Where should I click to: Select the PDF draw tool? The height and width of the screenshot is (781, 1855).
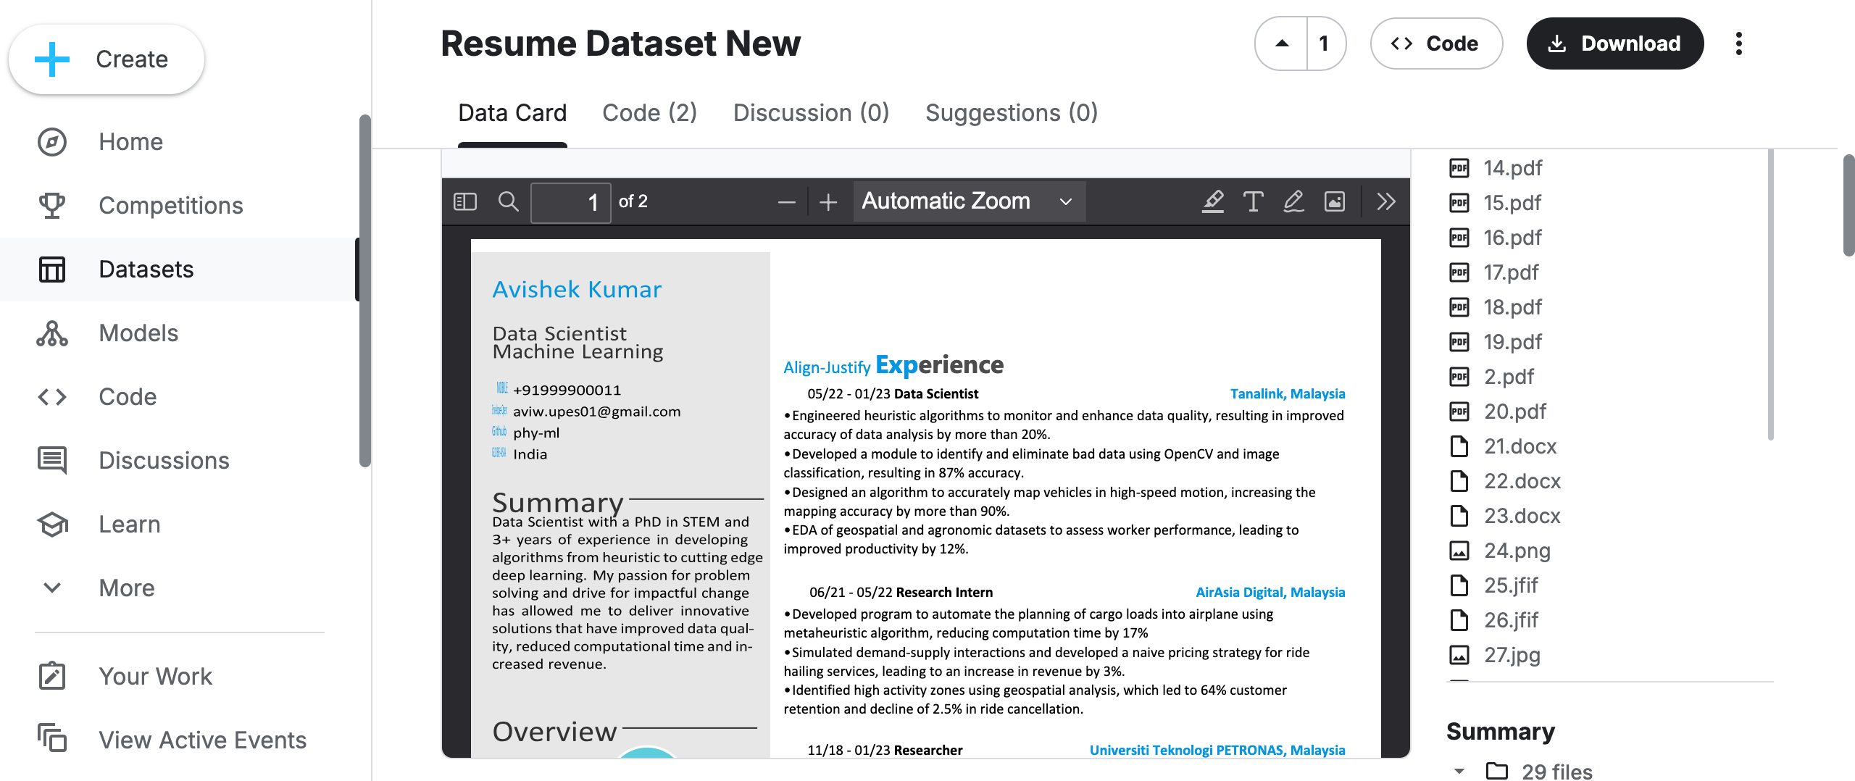click(x=1293, y=201)
